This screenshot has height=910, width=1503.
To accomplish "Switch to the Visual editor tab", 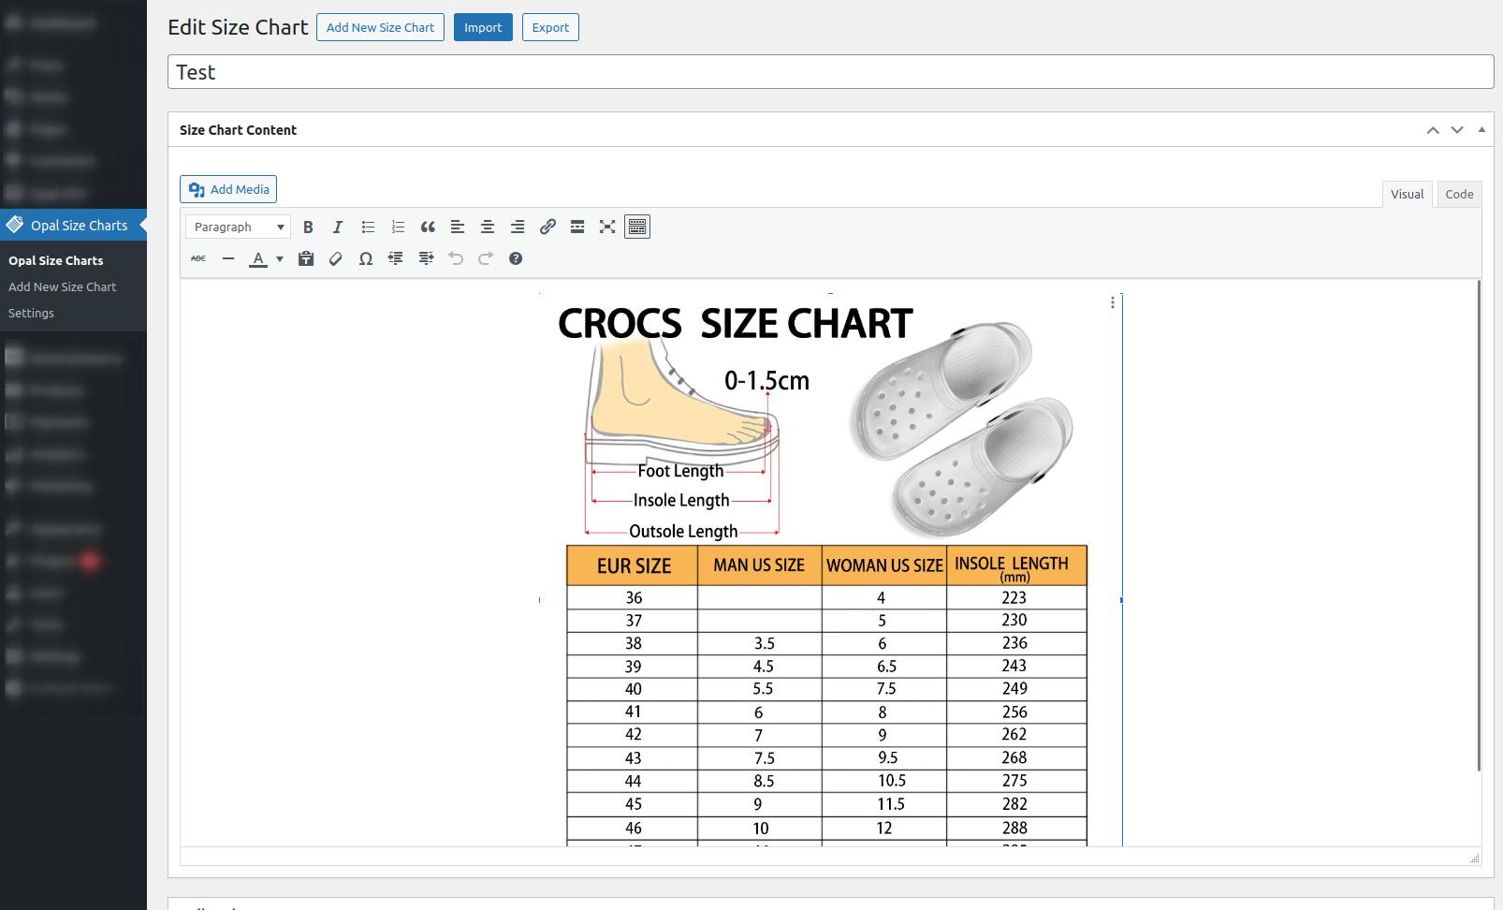I will coord(1407,194).
